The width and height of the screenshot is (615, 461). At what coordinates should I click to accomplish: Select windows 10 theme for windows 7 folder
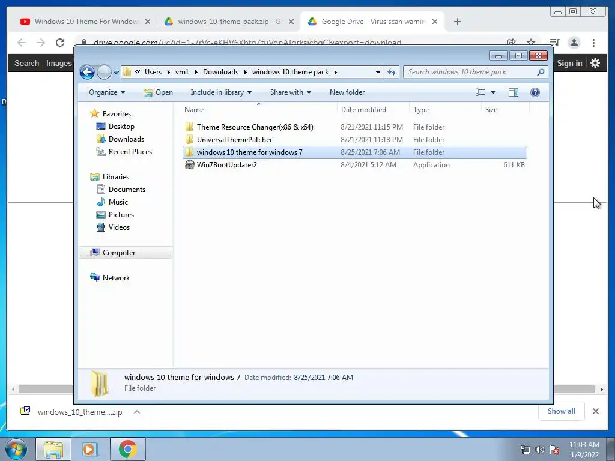354,152
